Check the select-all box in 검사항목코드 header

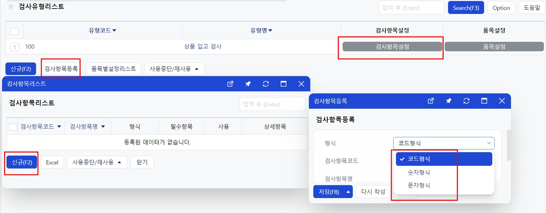tap(13, 127)
